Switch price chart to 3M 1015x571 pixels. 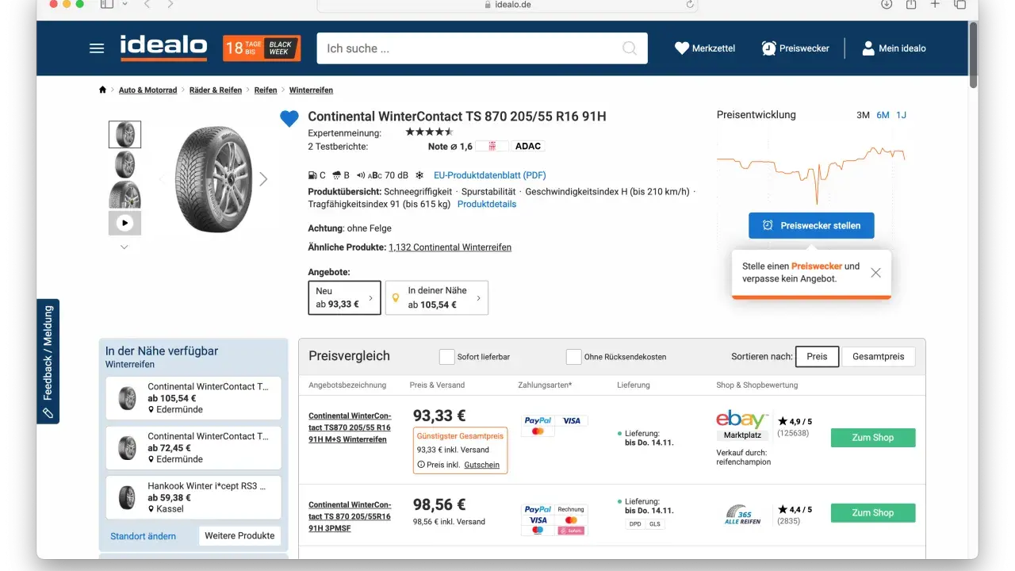863,115
